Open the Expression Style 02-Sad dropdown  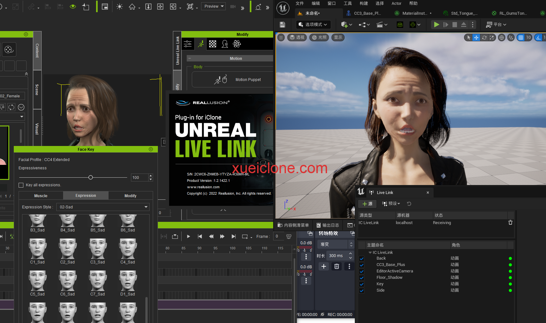click(x=103, y=207)
